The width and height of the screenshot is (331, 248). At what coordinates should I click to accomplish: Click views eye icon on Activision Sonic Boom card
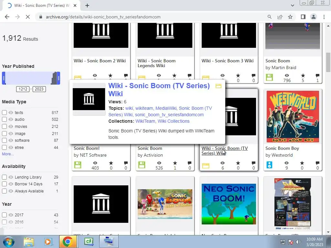(159, 163)
